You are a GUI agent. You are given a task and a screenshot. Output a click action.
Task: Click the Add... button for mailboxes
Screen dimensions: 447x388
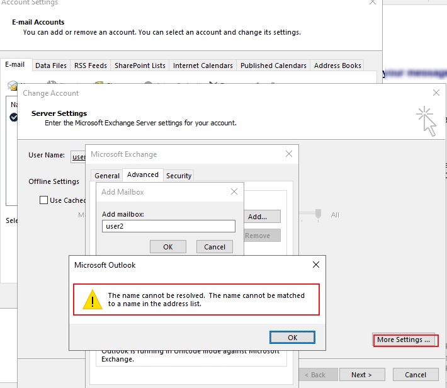point(262,217)
